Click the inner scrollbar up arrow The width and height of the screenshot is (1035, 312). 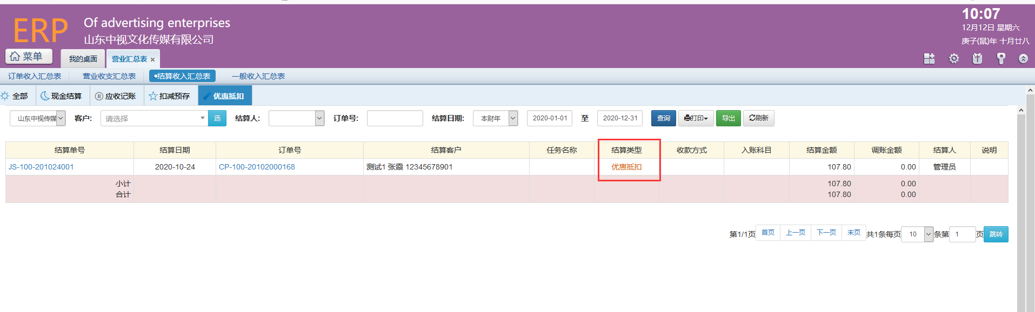[x=1021, y=110]
